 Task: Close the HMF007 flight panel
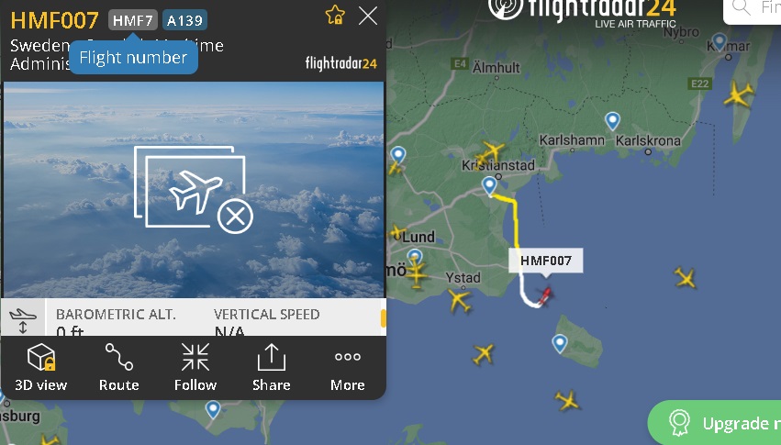pos(368,16)
